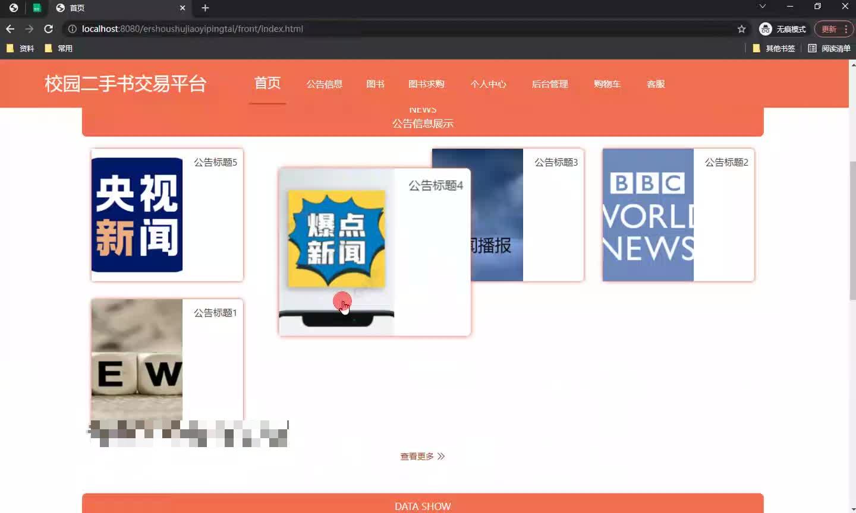Reload the page with the refresh icon
856x513 pixels.
coord(49,28)
